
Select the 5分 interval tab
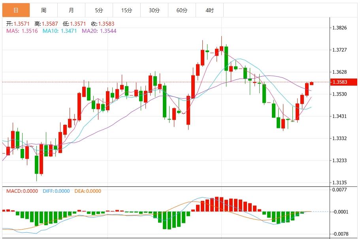click(x=99, y=9)
